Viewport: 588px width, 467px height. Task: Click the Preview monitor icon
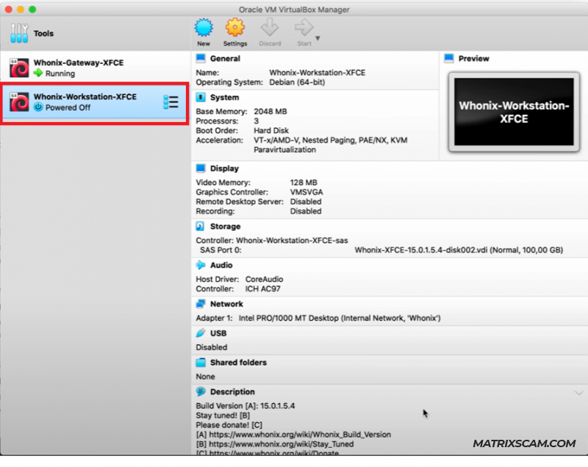(x=448, y=58)
